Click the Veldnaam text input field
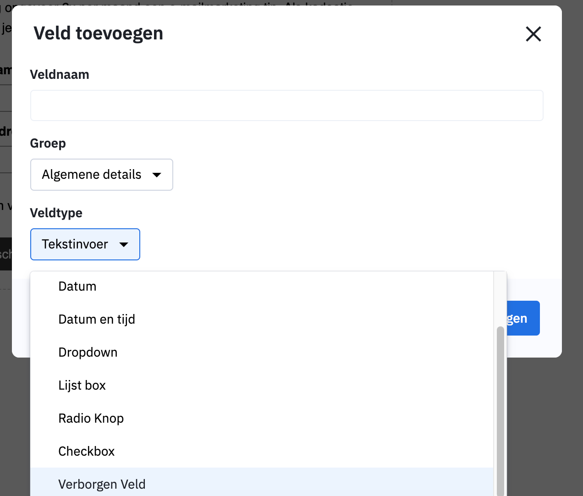583x496 pixels. [x=286, y=105]
